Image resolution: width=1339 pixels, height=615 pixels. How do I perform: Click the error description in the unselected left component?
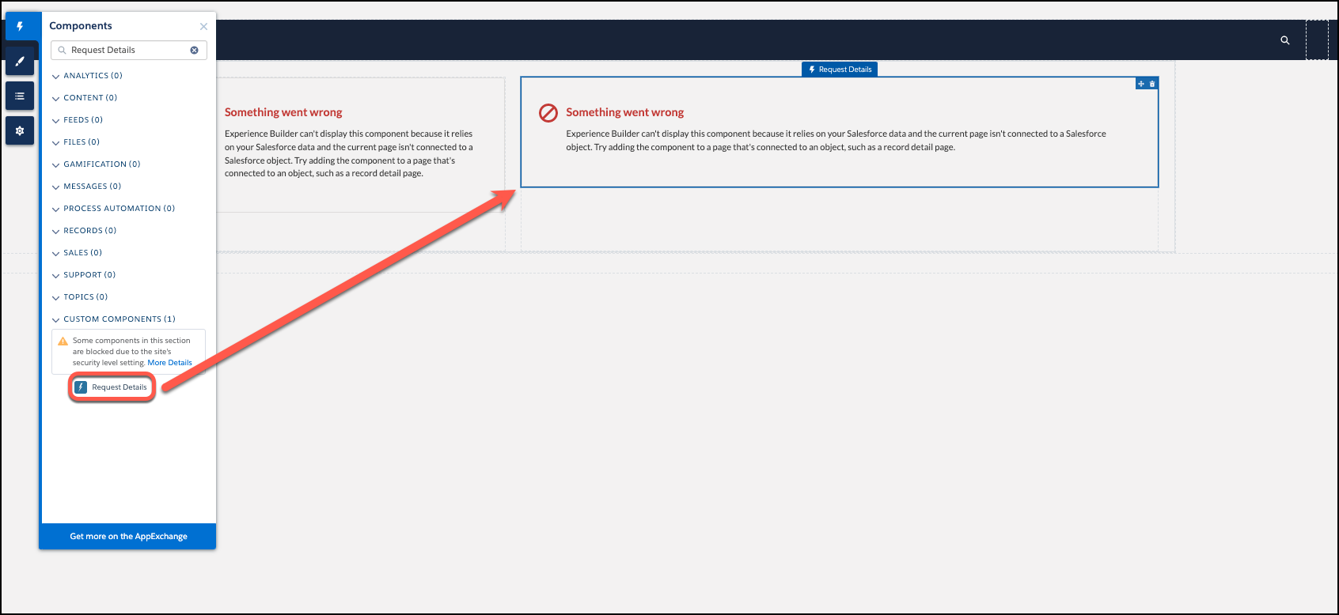tap(349, 153)
